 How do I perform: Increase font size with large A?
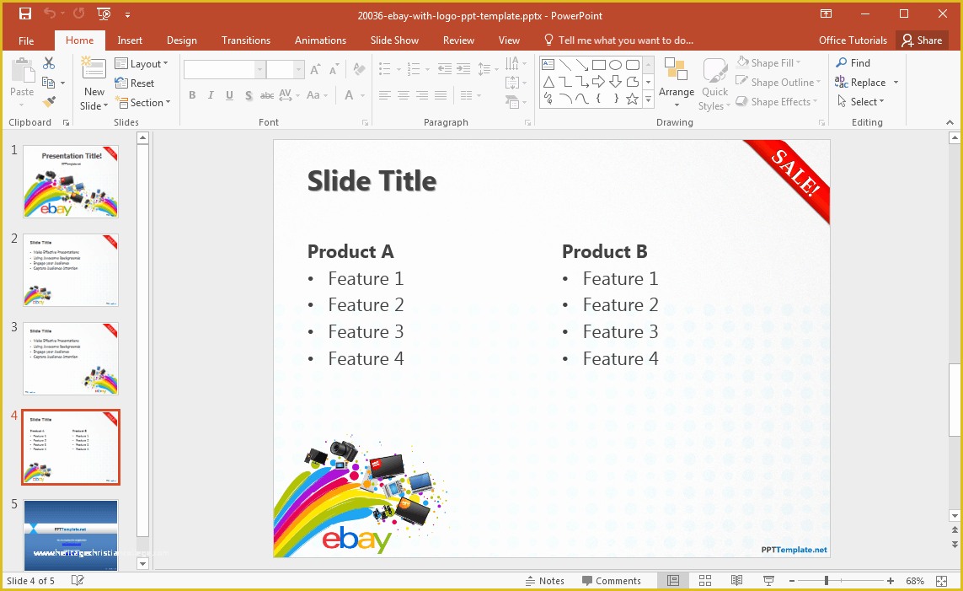coord(315,69)
